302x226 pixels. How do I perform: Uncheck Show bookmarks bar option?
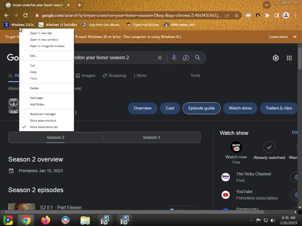47,127
